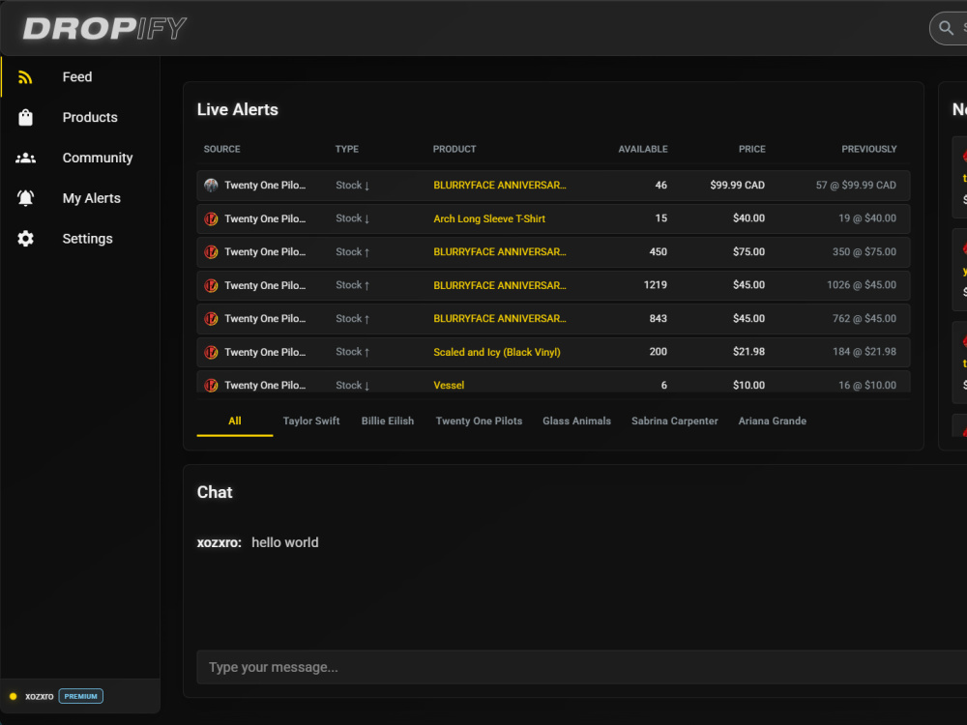Viewport: 967px width, 725px height.
Task: Show Glass Animals alerts
Action: [x=576, y=421]
